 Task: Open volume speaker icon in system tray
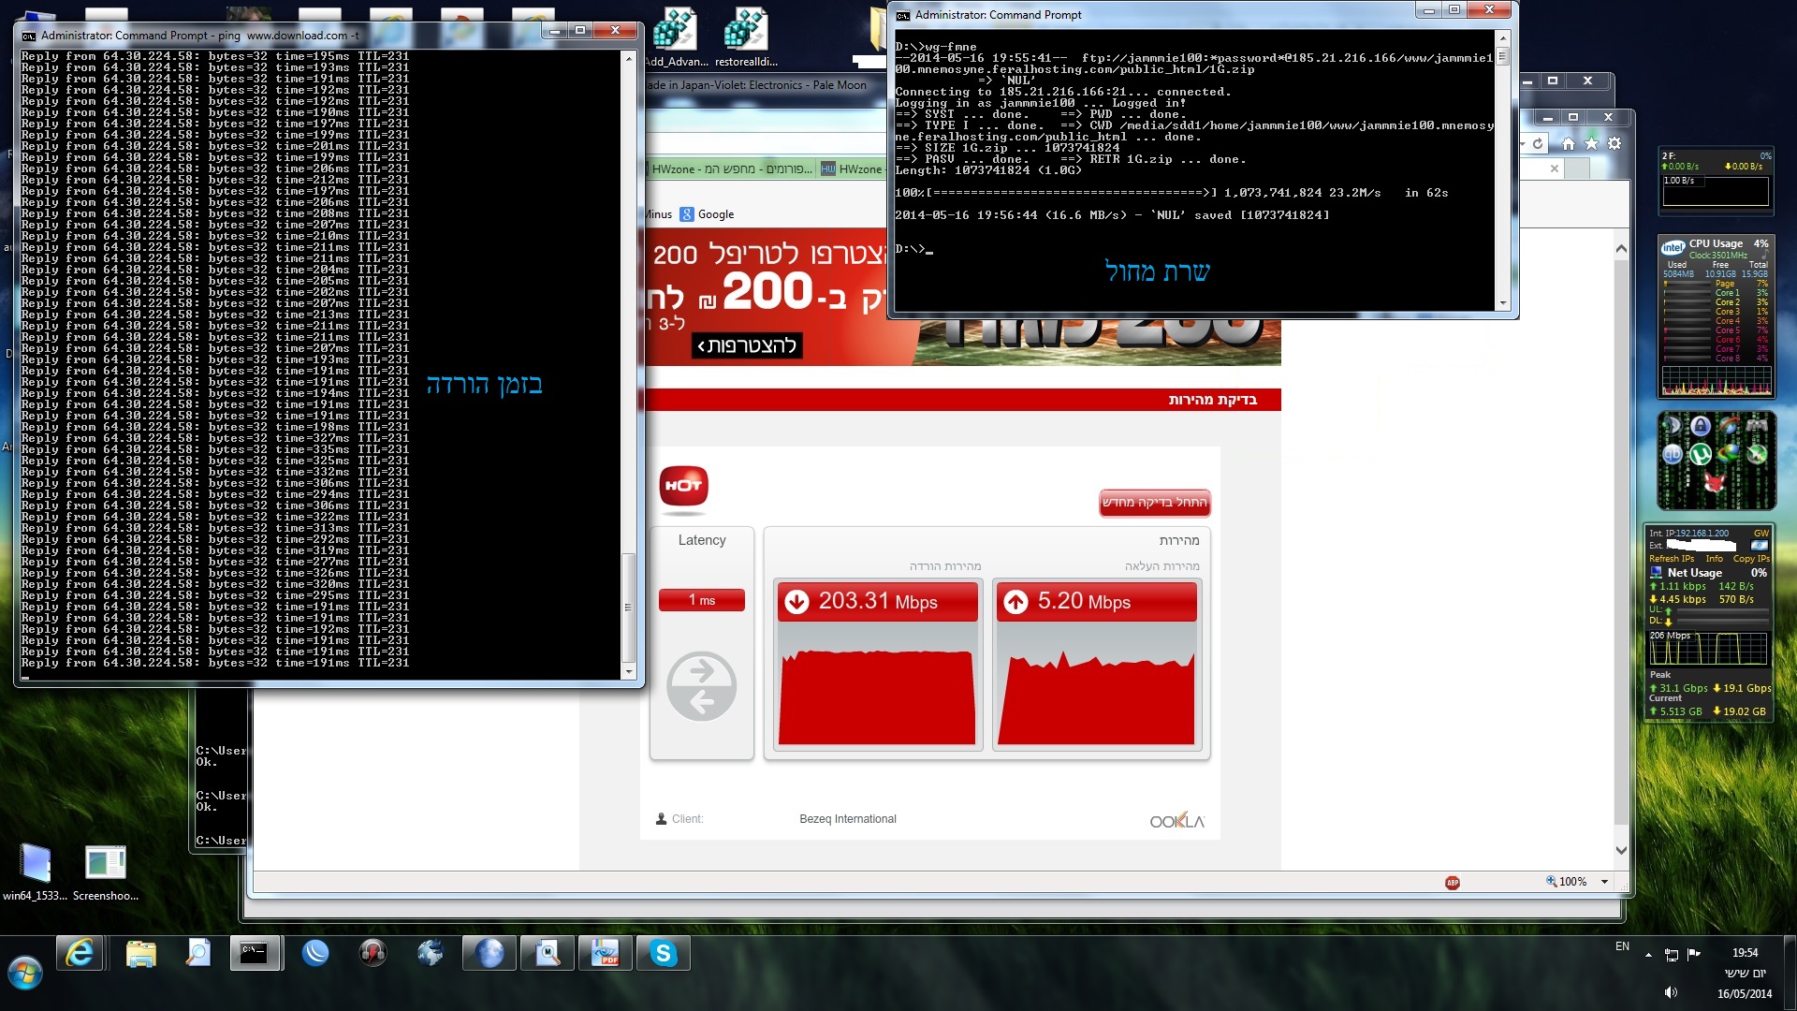[1671, 992]
